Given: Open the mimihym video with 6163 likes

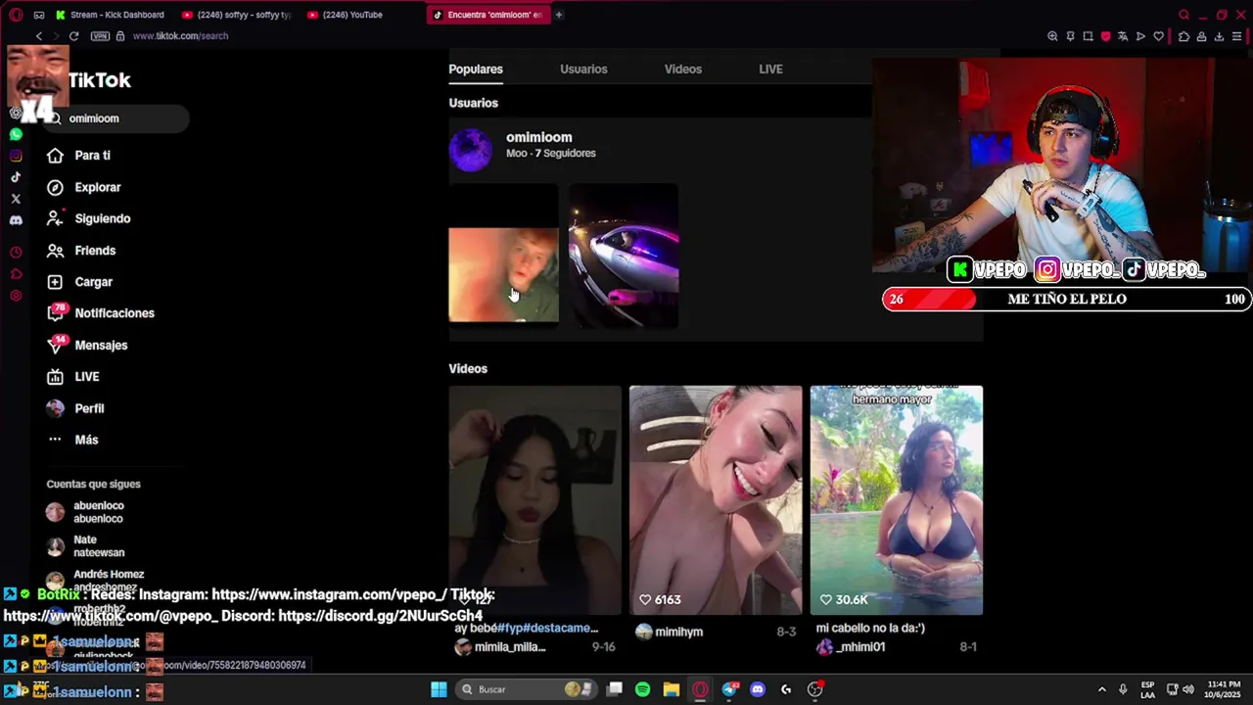Looking at the screenshot, I should point(716,500).
